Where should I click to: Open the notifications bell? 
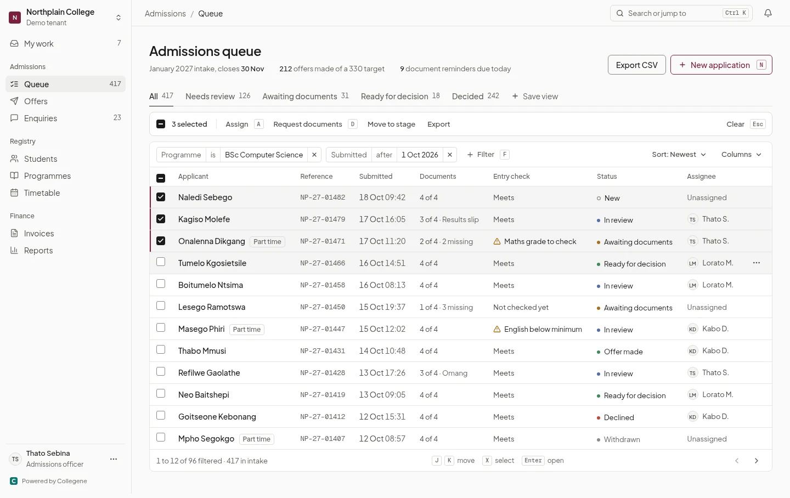[768, 13]
